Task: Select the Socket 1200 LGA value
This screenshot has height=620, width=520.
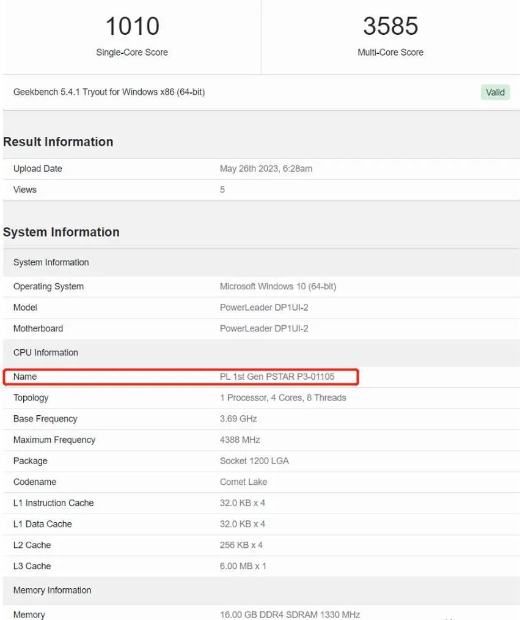Action: 254,460
